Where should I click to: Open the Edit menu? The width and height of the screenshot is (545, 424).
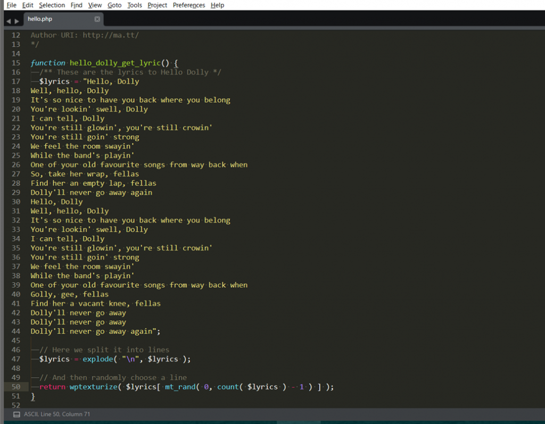28,5
